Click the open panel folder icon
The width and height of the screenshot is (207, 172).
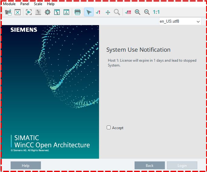tap(8, 12)
